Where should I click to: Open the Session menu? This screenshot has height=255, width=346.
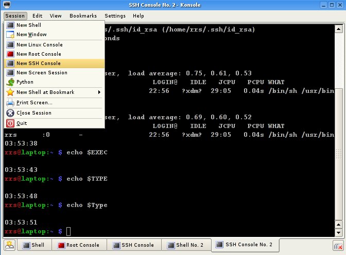(x=15, y=16)
